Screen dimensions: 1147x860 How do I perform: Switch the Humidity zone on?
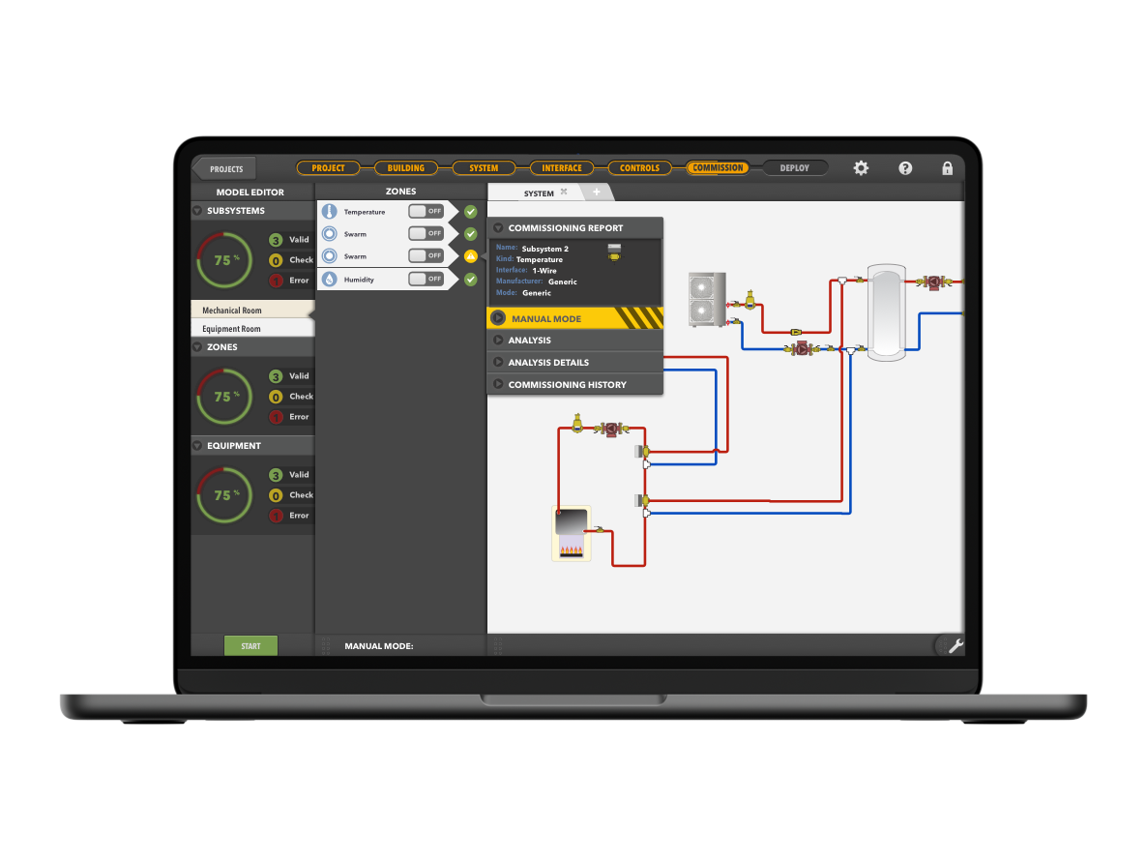(426, 279)
